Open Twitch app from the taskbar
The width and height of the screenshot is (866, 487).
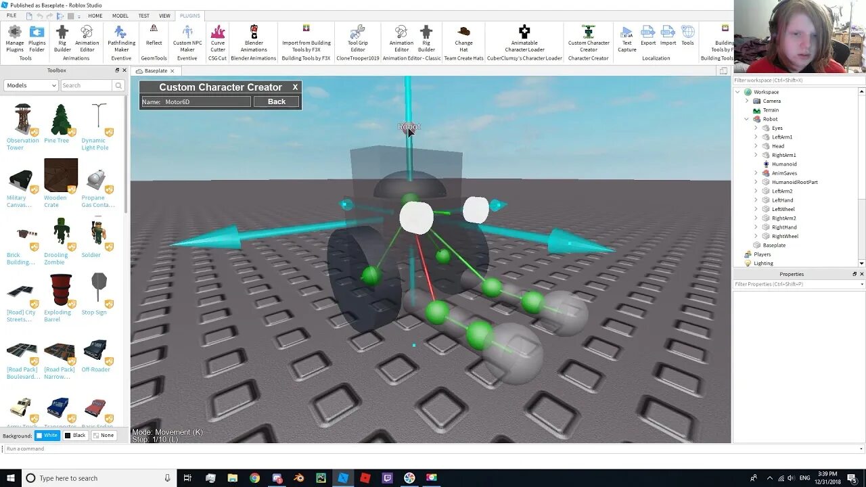coord(387,478)
